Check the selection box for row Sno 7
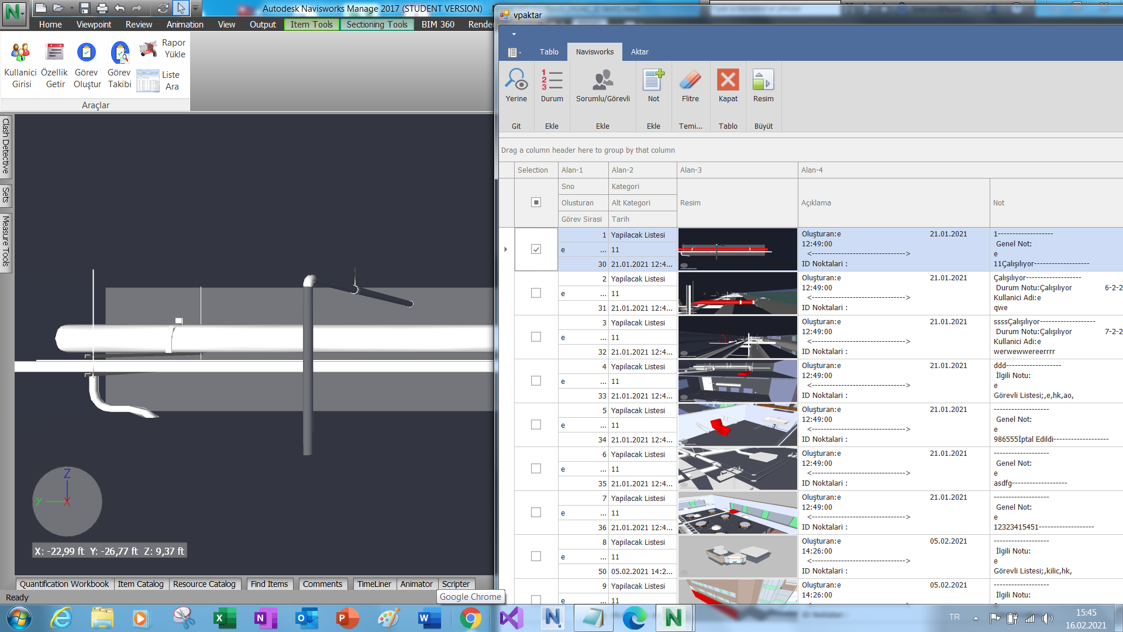Viewport: 1123px width, 632px height. point(536,513)
